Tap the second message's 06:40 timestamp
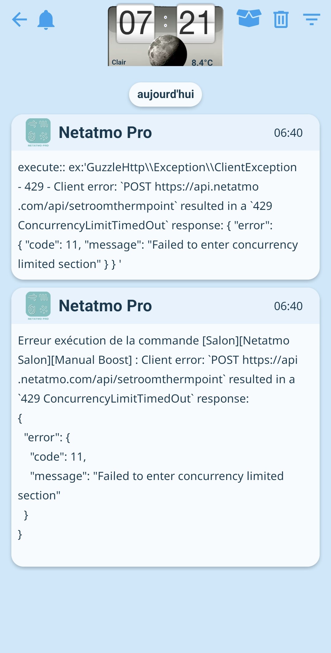Screen dimensions: 331x653 tap(288, 306)
